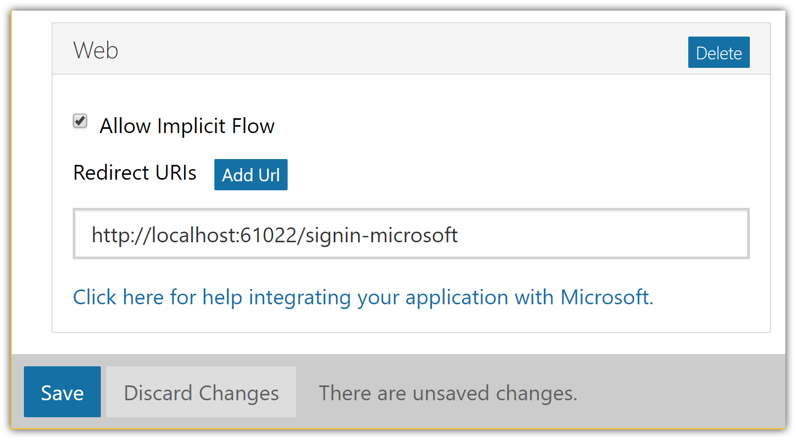Click the Discard Changes button
Image resolution: width=796 pixels, height=440 pixels.
pos(201,392)
